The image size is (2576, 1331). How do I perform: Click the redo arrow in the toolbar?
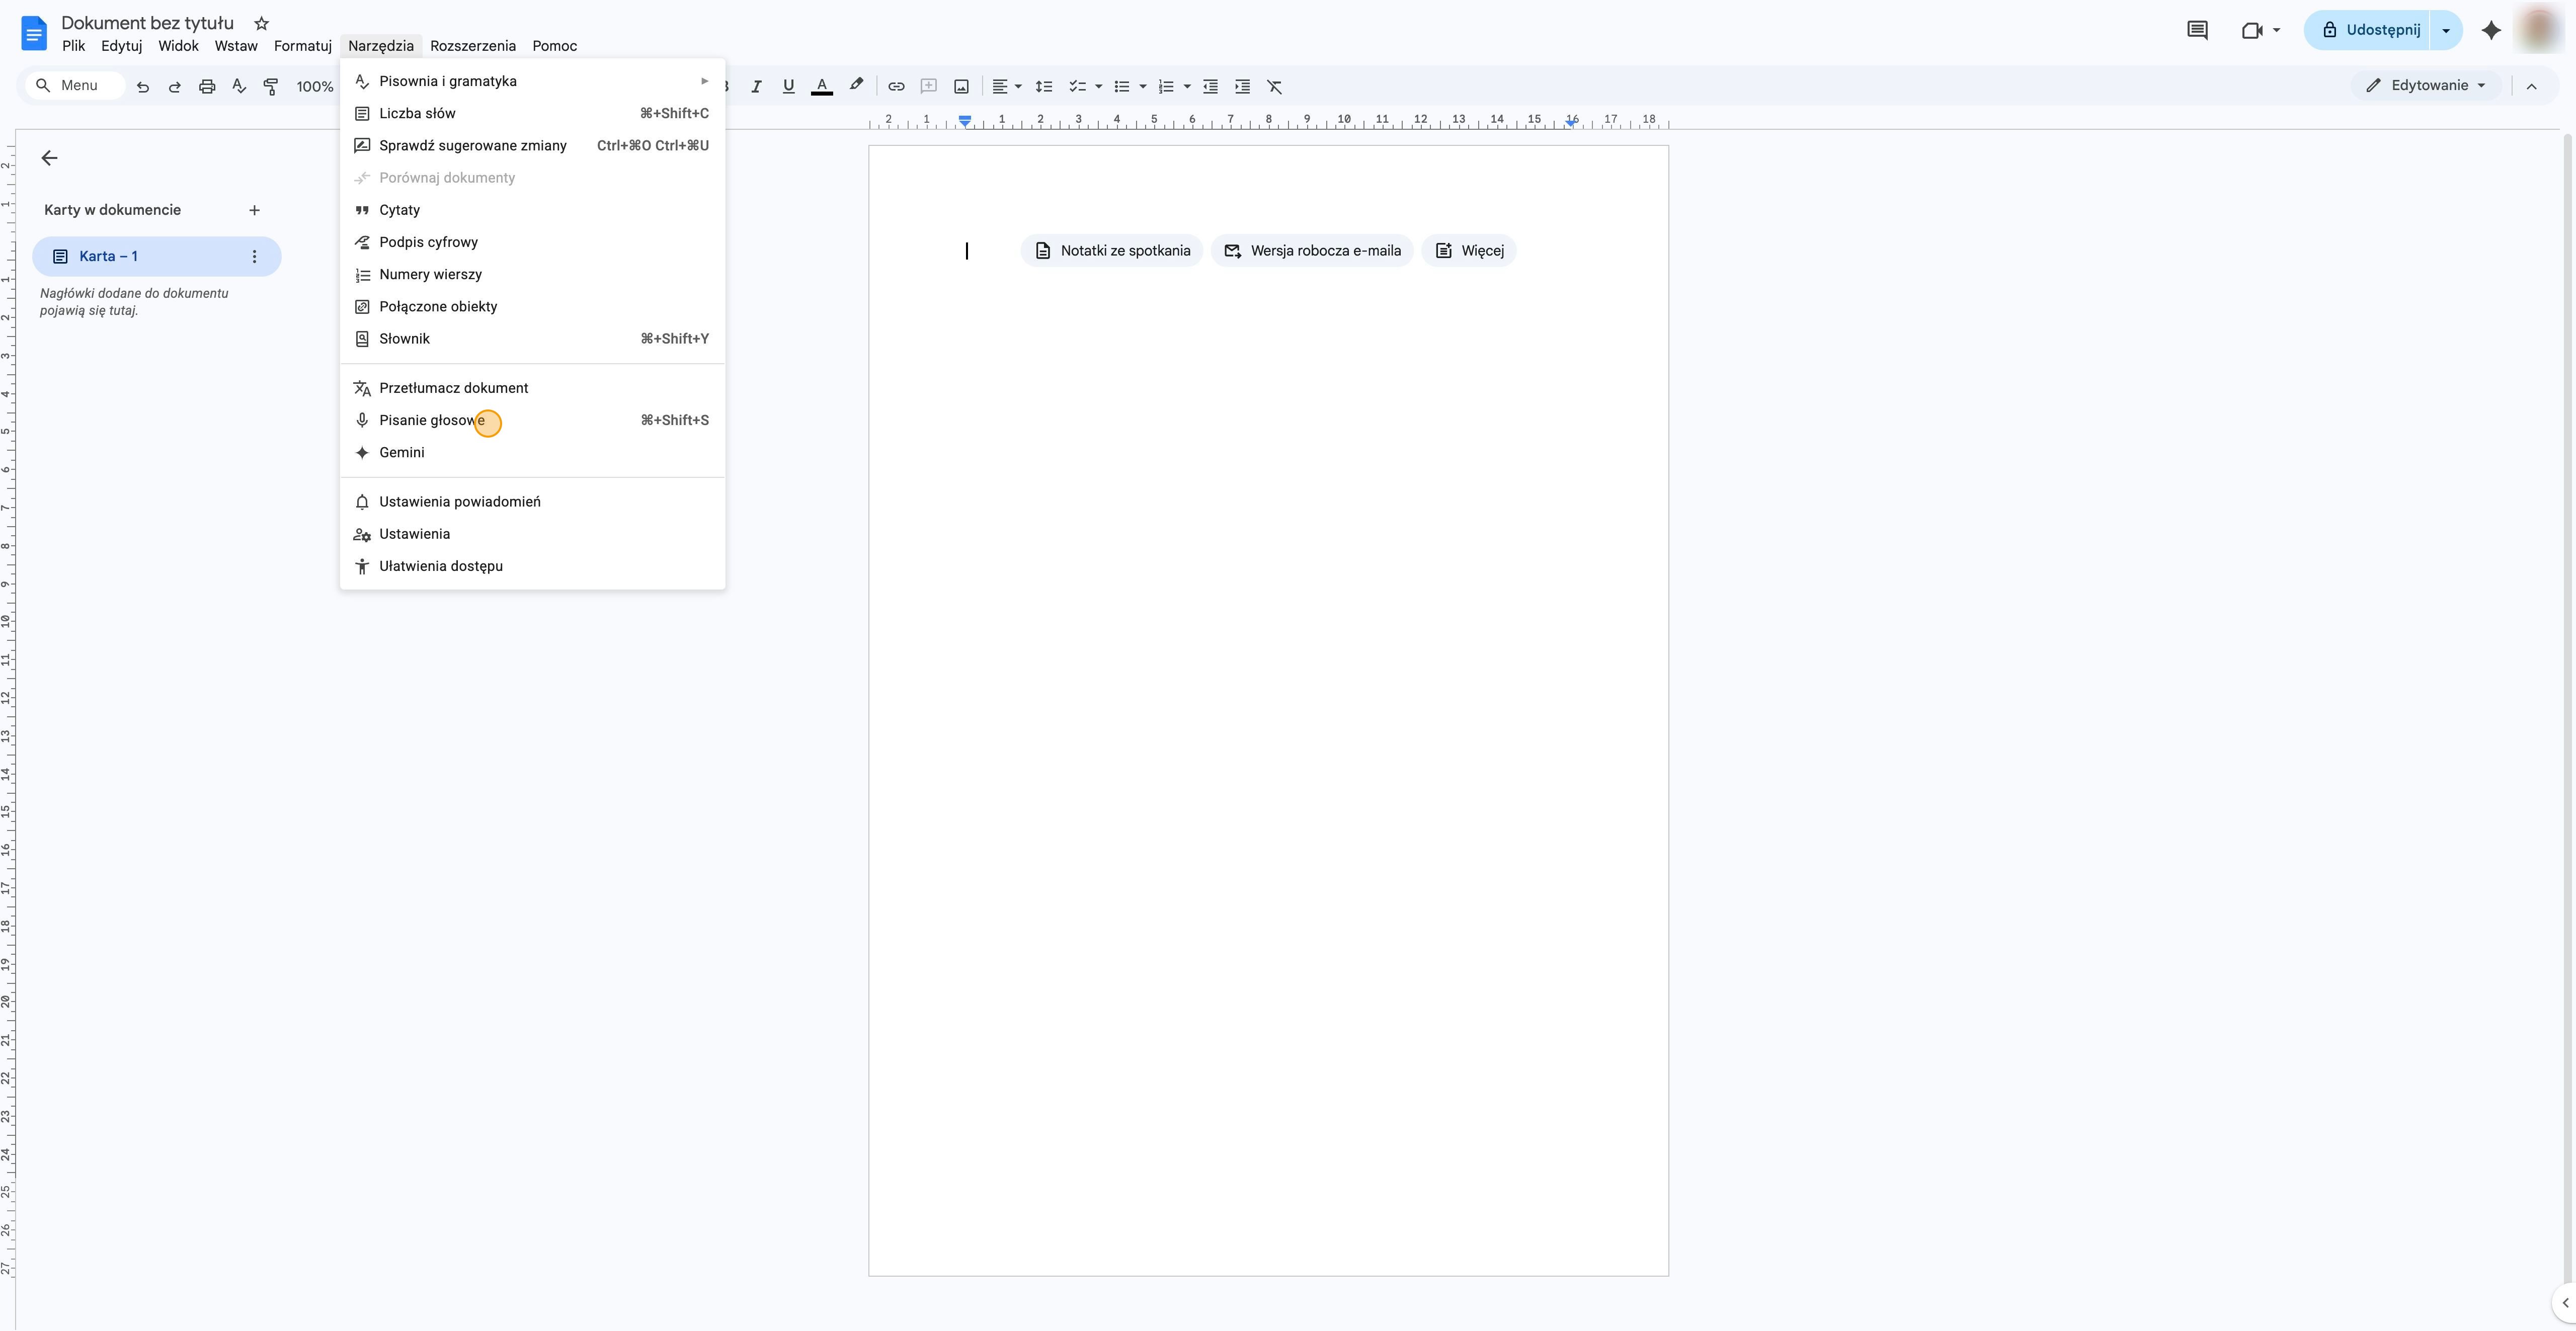pos(175,87)
